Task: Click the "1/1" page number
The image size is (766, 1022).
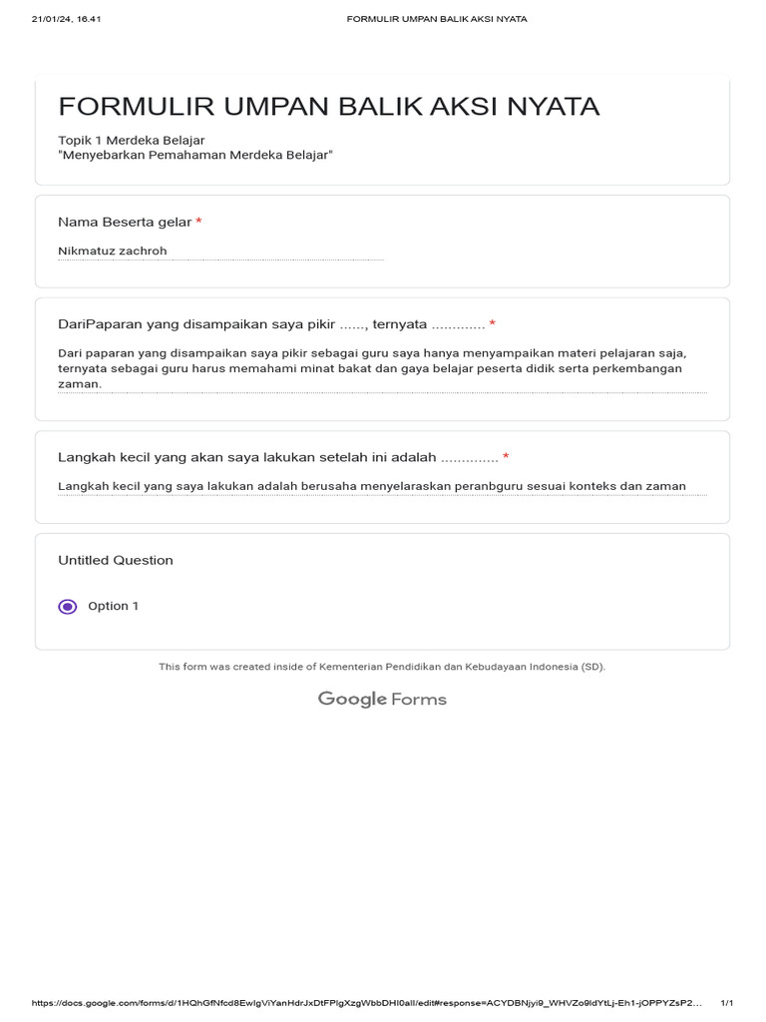Action: tap(727, 1003)
